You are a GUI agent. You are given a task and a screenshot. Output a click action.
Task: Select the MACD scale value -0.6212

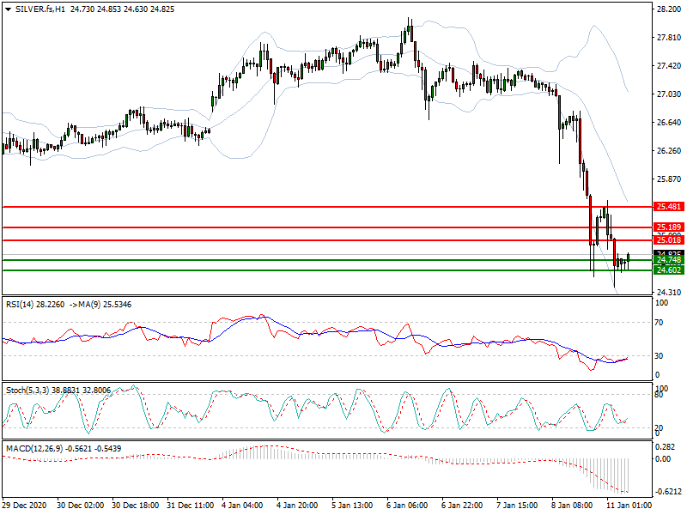click(x=668, y=492)
